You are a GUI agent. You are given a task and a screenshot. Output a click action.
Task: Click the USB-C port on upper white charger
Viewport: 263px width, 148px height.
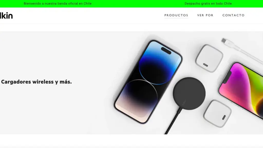coord(205,65)
